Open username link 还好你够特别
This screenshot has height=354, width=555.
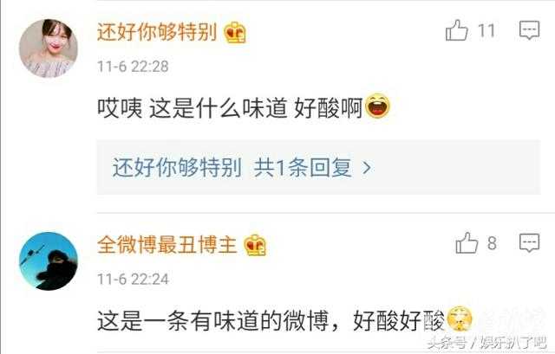[x=157, y=32]
